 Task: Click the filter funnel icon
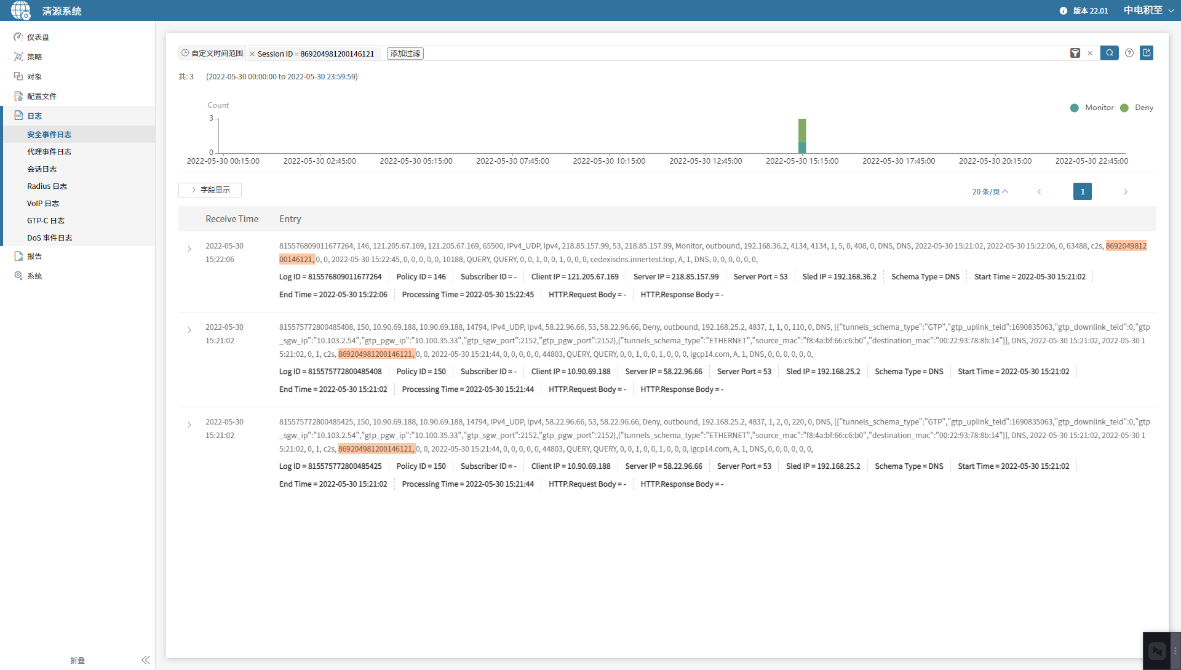(1075, 54)
